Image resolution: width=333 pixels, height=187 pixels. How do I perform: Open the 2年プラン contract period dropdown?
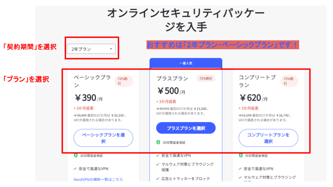(91, 49)
